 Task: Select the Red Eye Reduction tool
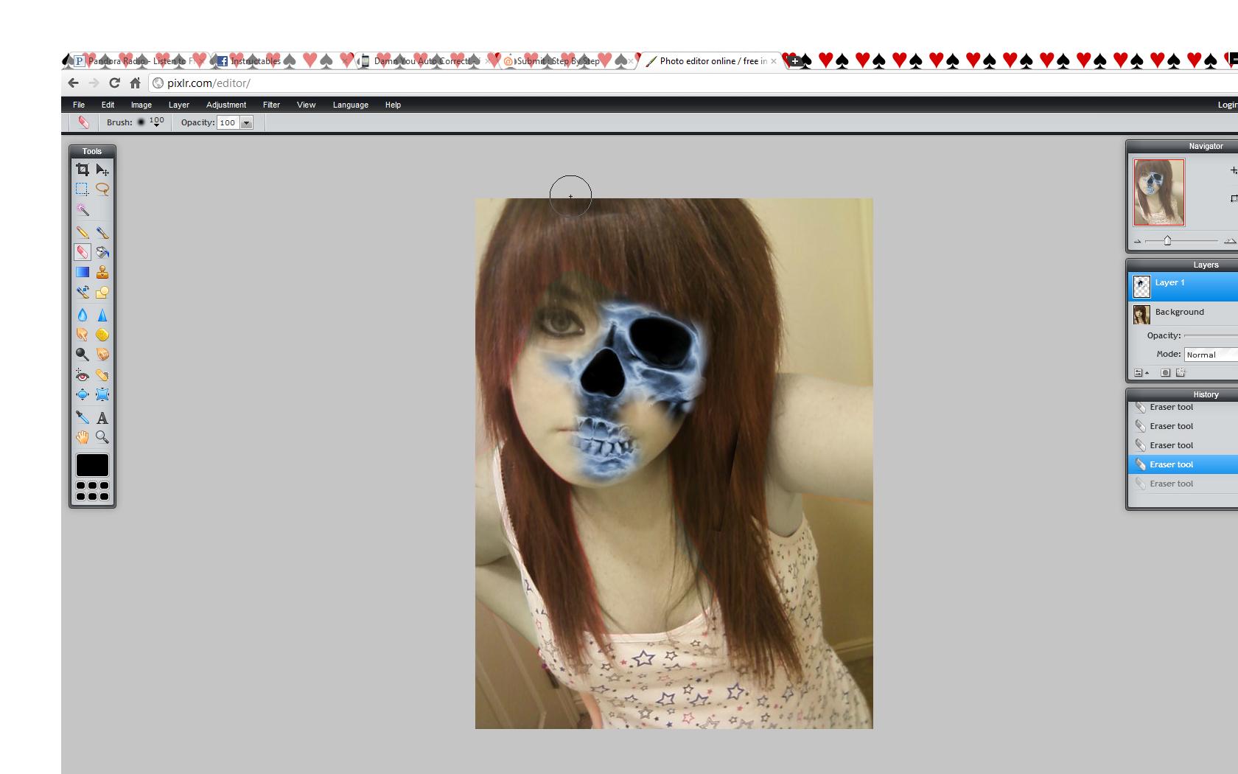click(83, 375)
